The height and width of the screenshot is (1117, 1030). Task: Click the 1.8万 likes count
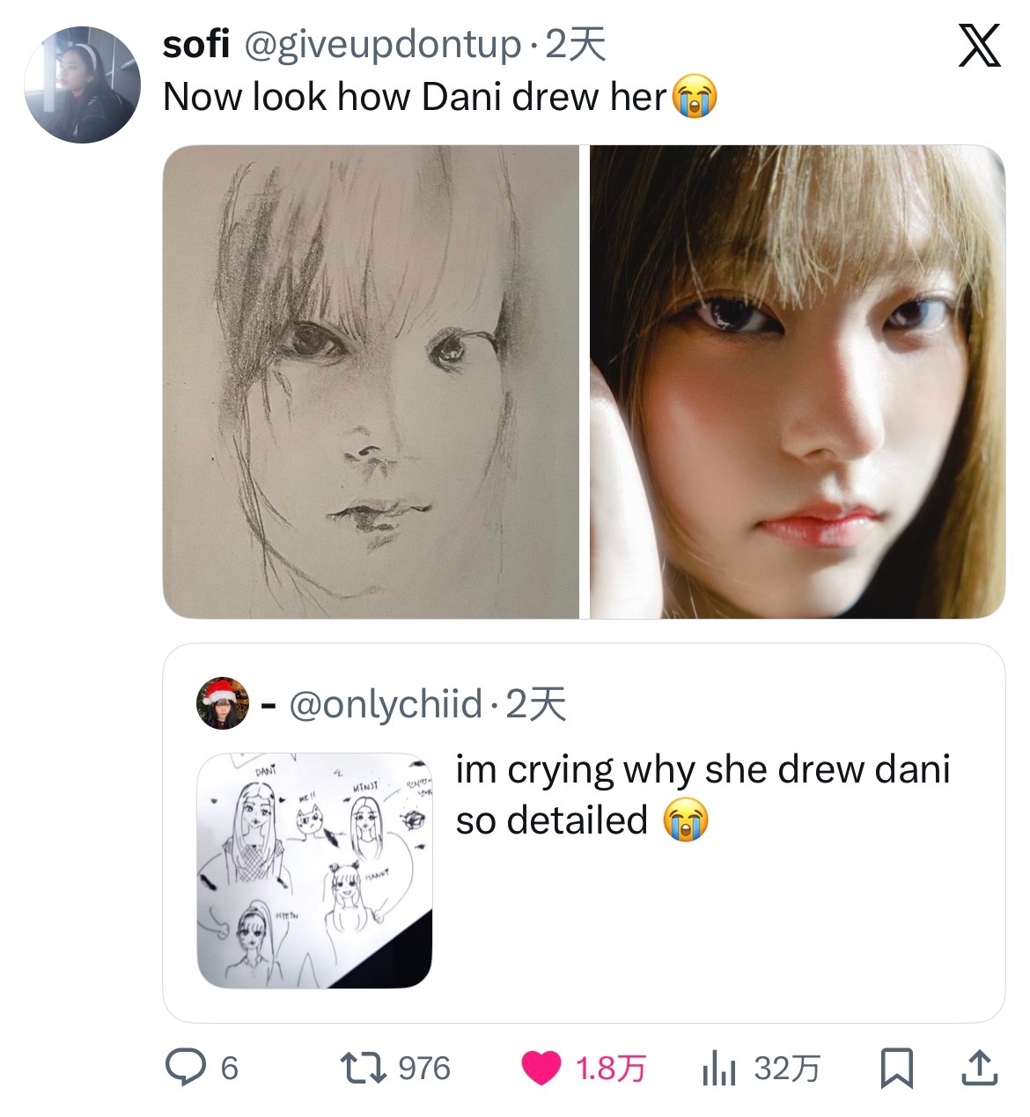click(610, 1069)
